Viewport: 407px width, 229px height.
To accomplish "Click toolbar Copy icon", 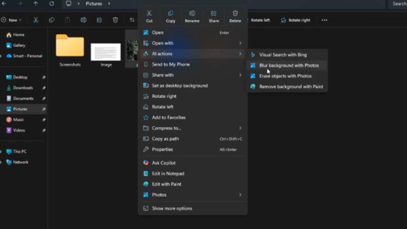I will coord(52,20).
